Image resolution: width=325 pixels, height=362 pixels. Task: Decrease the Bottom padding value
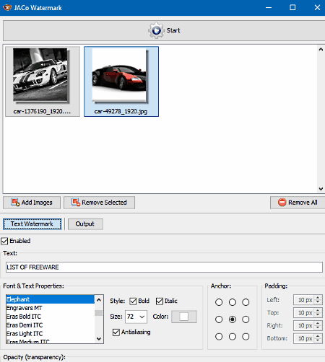click(318, 340)
